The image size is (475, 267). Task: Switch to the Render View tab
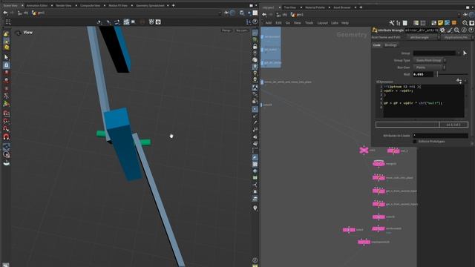pyautogui.click(x=64, y=5)
